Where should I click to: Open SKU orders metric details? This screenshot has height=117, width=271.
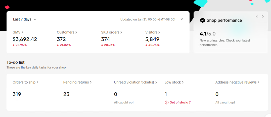tap(112, 32)
